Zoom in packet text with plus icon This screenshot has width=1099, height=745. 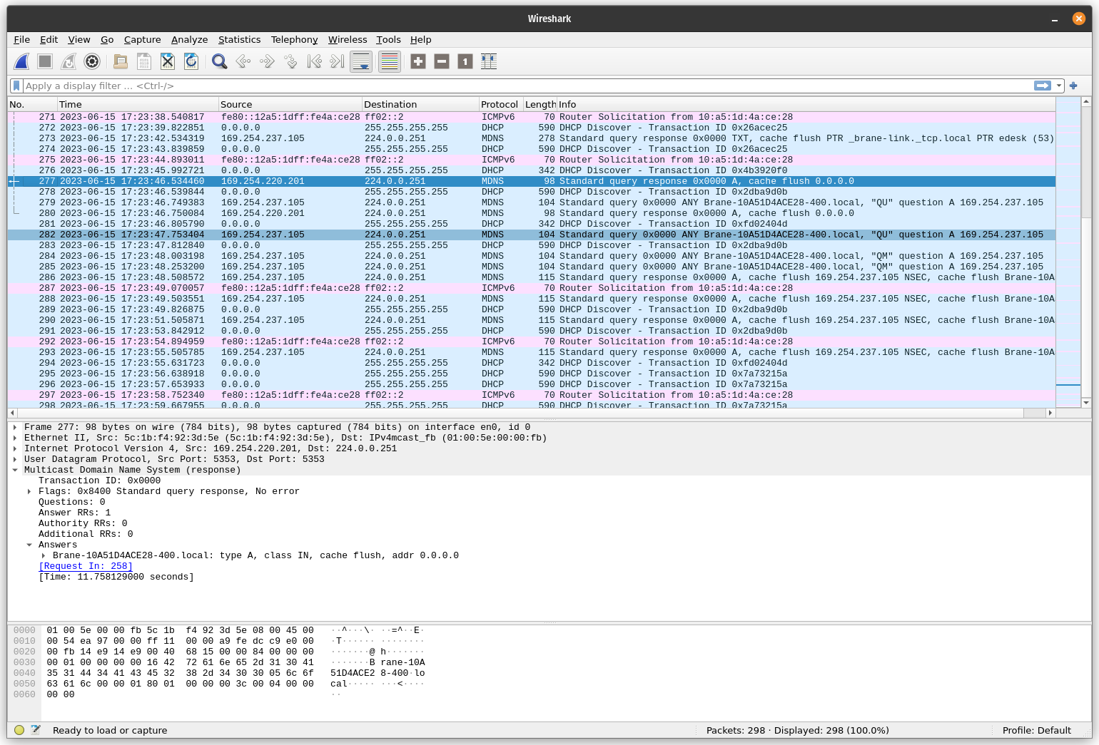(418, 62)
